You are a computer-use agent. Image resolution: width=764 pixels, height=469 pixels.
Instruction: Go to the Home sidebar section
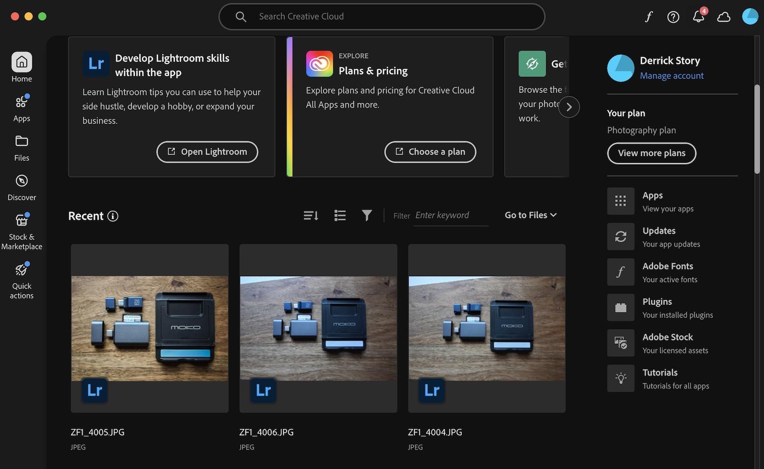pos(21,67)
